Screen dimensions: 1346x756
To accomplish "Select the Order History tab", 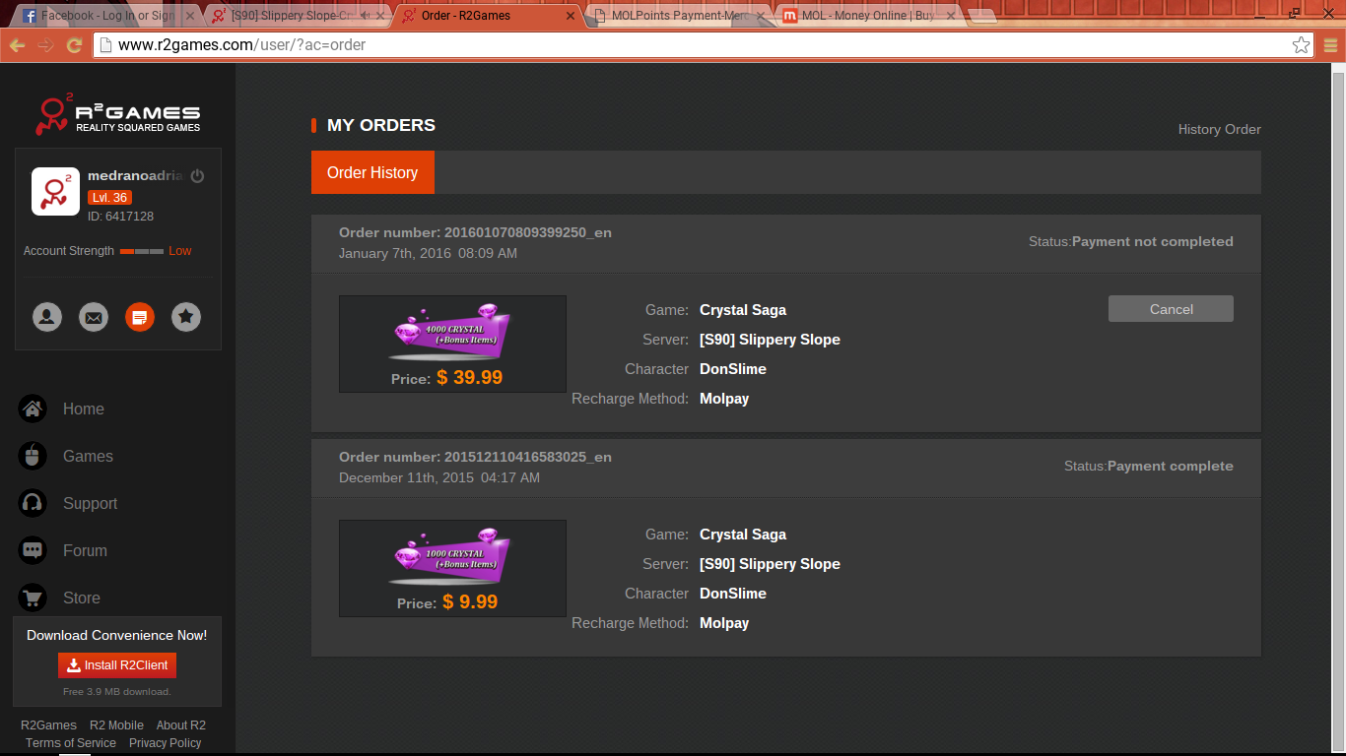I will point(372,172).
